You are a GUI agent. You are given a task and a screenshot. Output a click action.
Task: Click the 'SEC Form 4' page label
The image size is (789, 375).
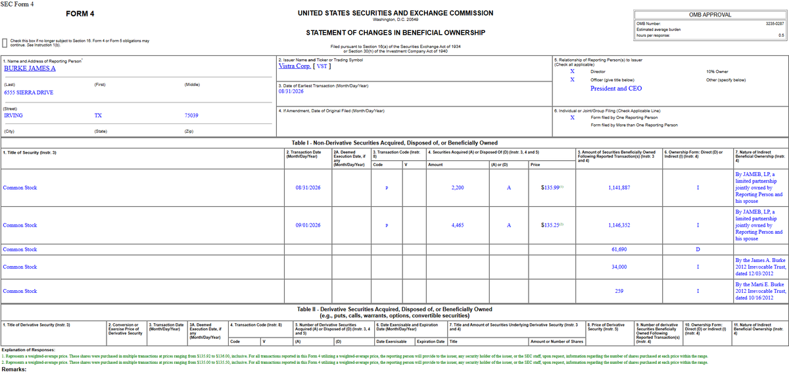click(18, 4)
